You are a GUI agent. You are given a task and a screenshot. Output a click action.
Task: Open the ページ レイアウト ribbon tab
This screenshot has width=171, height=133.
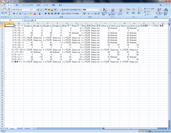coord(28,5)
